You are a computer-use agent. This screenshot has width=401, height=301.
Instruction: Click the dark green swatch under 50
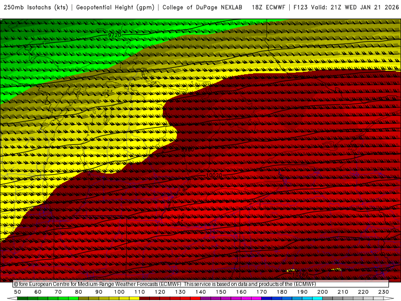click(23, 298)
